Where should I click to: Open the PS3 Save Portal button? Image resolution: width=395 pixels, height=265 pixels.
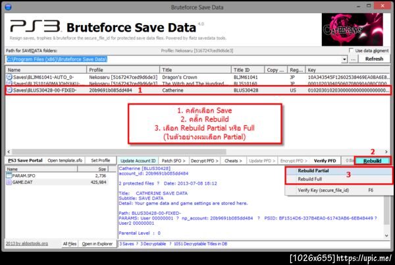25,160
